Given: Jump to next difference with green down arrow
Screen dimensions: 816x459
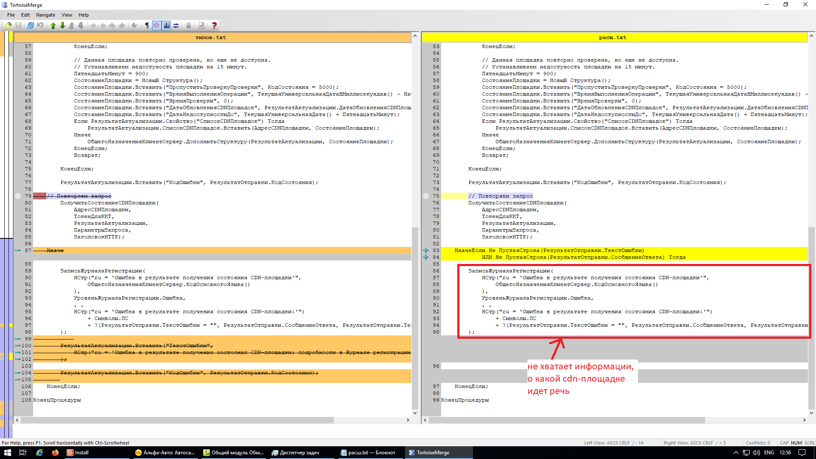Looking at the screenshot, I should 62,25.
